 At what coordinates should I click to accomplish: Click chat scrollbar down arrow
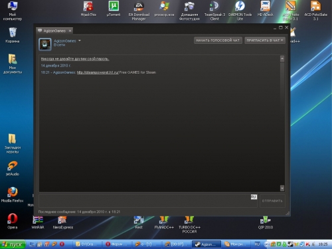point(282,188)
